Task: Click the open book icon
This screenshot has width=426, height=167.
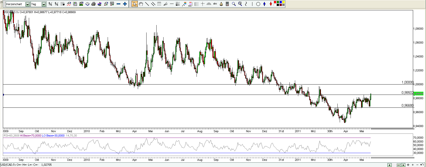Action: (x=87, y=4)
